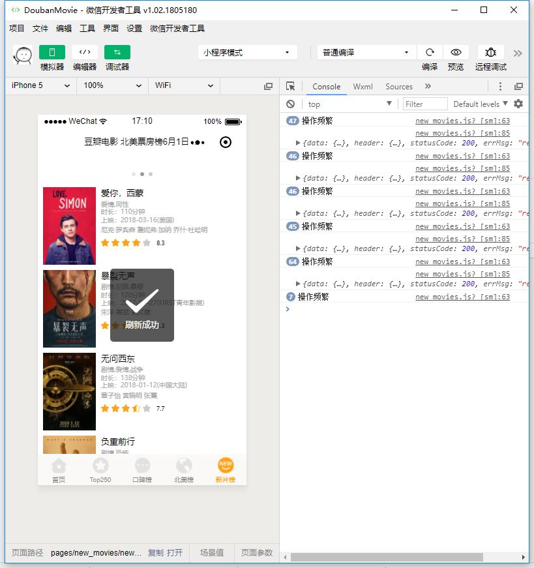Screen dimensions: 534x568
Task: Expand last {data: {…}} console object
Action: pos(298,284)
